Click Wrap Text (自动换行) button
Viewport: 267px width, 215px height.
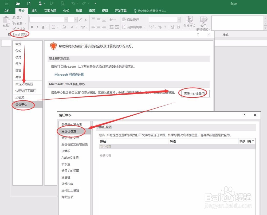pyautogui.click(x=131, y=19)
